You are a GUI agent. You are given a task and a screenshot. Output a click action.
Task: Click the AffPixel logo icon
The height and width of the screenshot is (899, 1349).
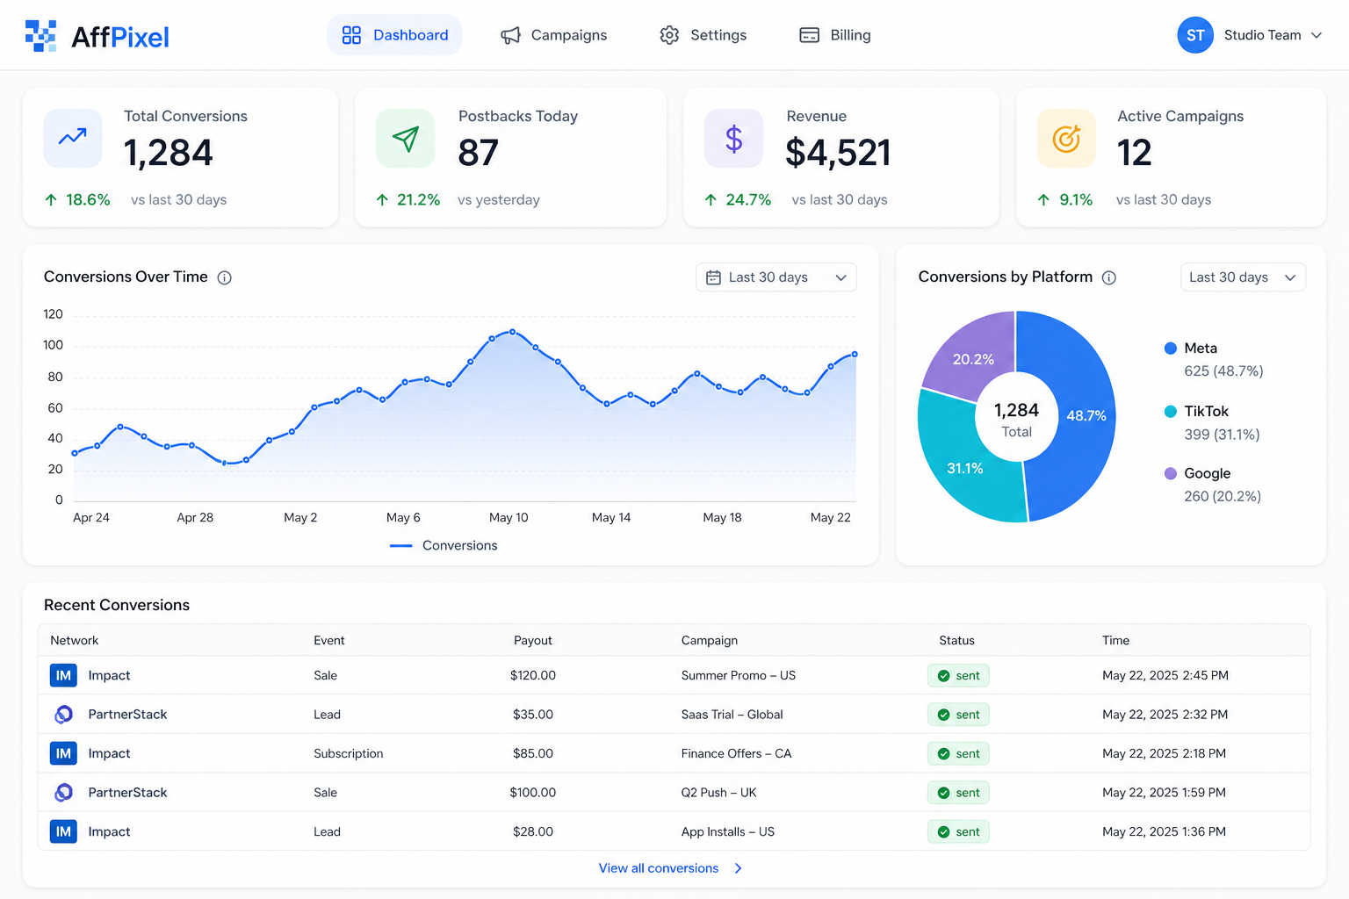click(x=40, y=36)
